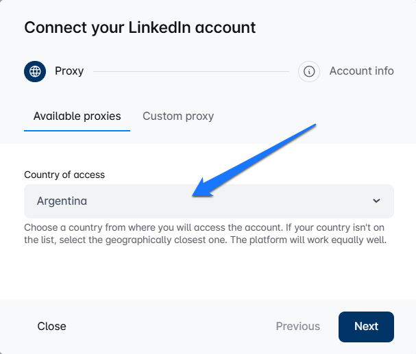Click the blue underline beneath Available proxies

coord(77,130)
